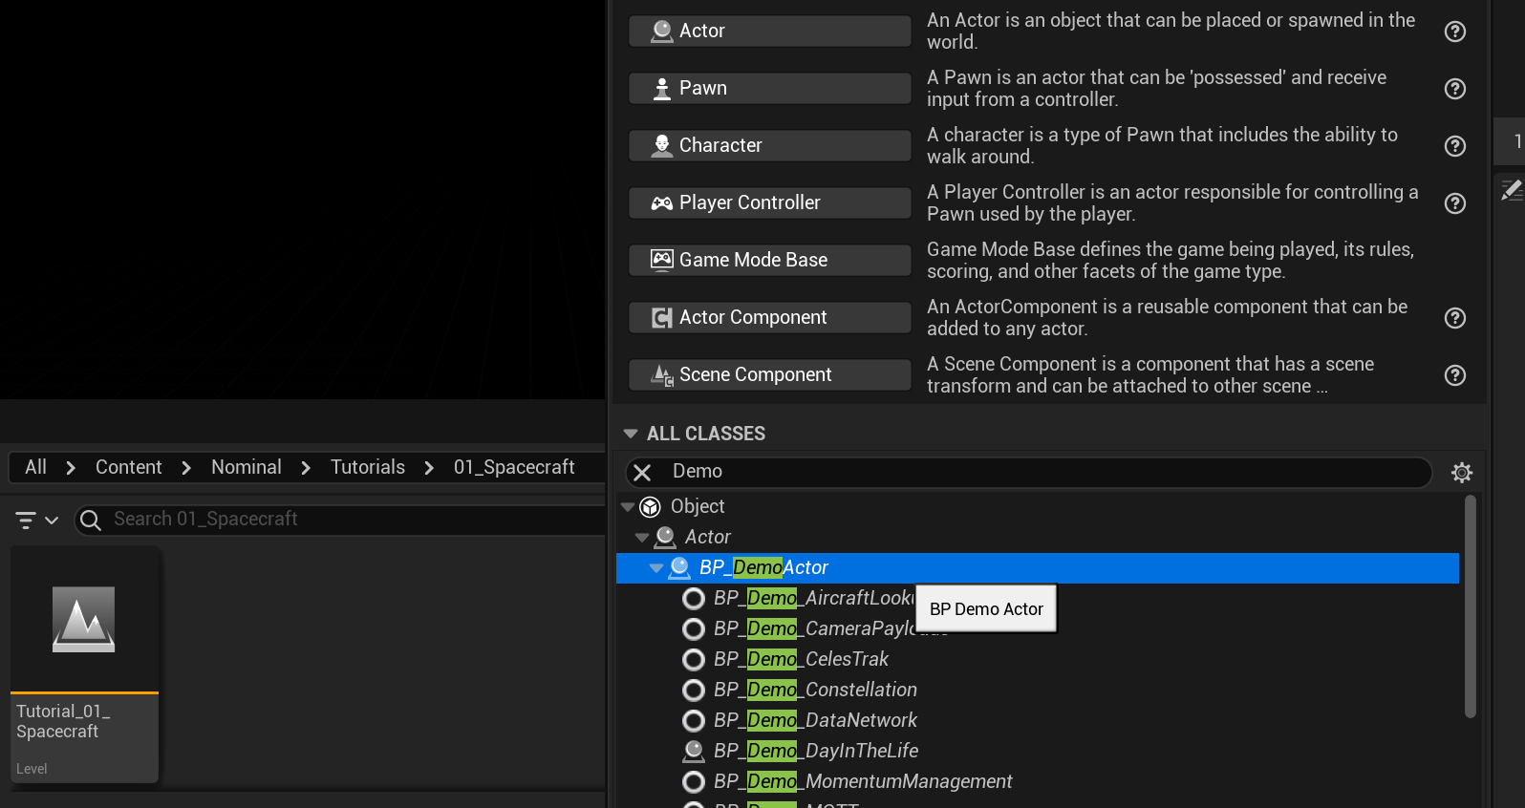Click the pencil edit icon at right edge
The height and width of the screenshot is (808, 1525).
pyautogui.click(x=1512, y=190)
